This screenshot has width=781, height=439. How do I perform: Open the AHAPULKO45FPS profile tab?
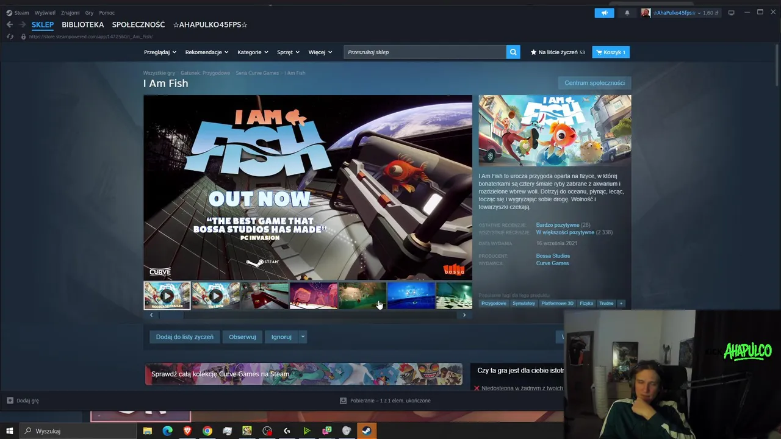tap(210, 24)
